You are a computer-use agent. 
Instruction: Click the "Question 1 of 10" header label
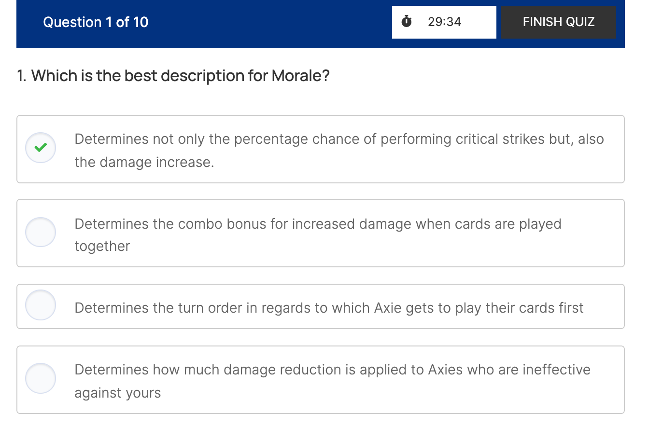(x=96, y=22)
